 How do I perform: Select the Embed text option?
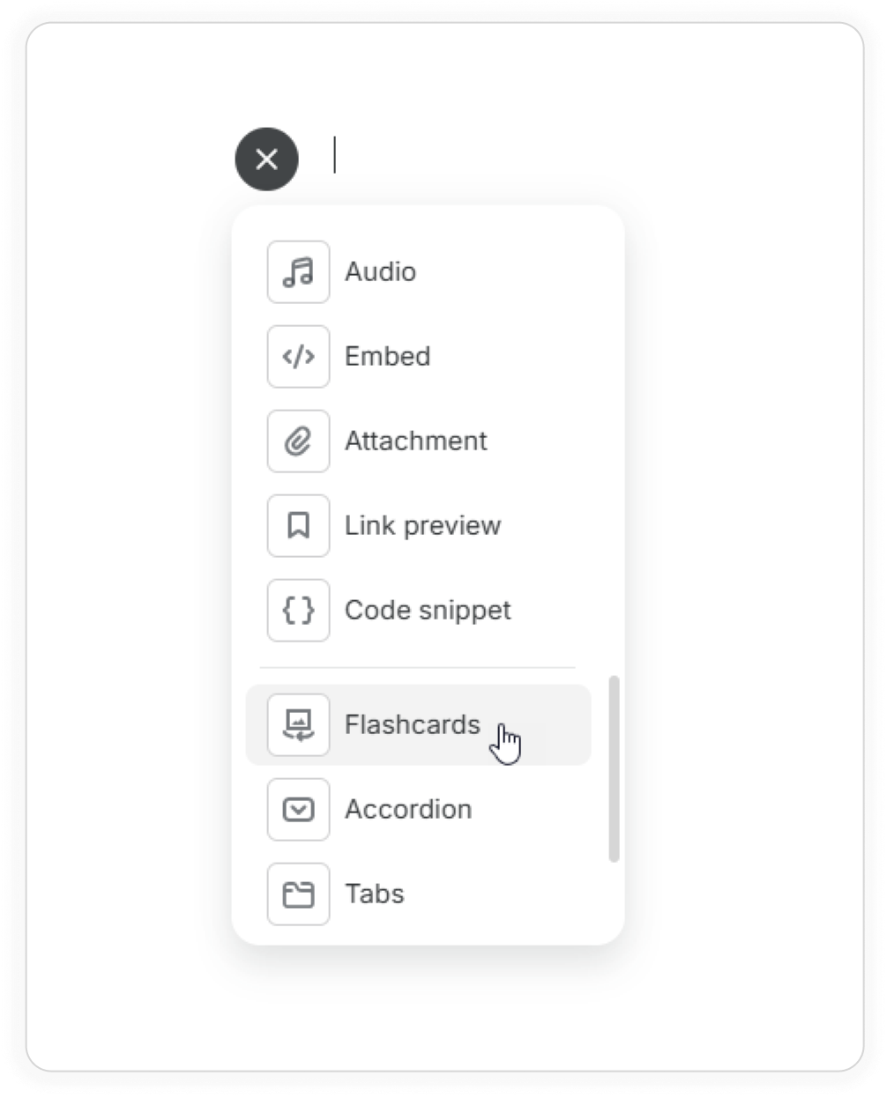coord(387,356)
